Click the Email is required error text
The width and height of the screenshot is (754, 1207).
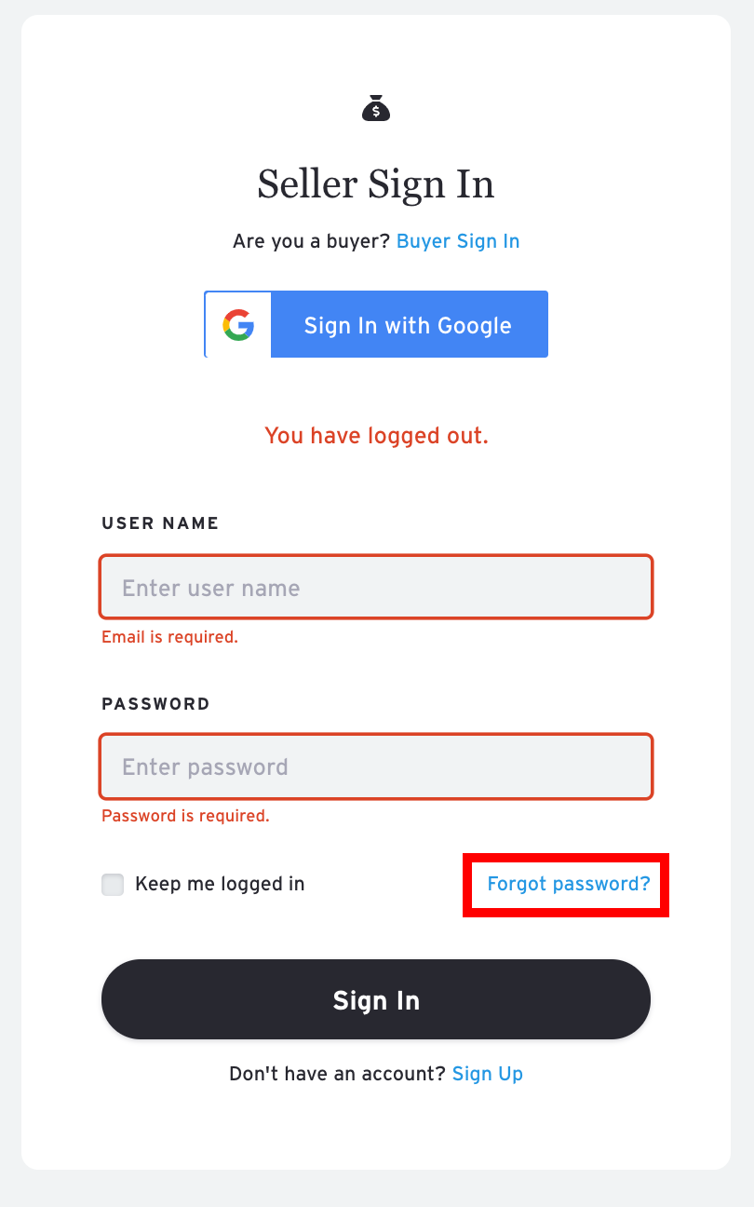[x=169, y=637]
